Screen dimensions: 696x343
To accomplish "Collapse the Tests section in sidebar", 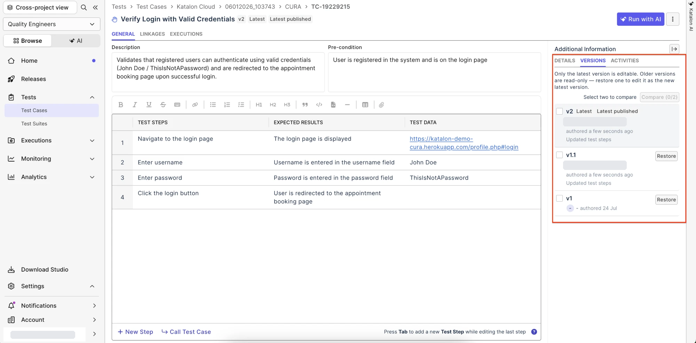I will [92, 97].
